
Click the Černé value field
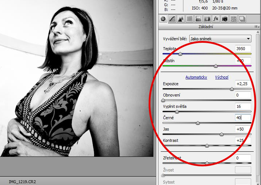[x=243, y=118]
